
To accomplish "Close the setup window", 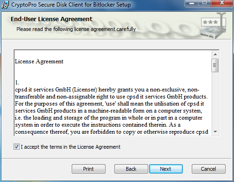I will 222,3.
